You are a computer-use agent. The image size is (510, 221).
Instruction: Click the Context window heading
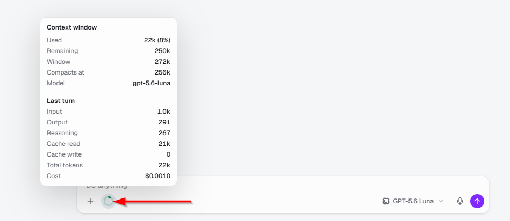point(72,27)
